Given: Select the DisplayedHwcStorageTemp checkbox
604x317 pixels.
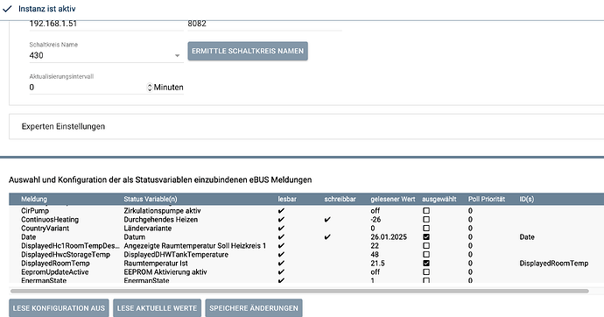Looking at the screenshot, I should click(426, 255).
